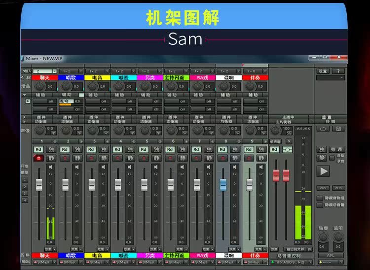Open 主插件 master plugins header

click(289, 117)
